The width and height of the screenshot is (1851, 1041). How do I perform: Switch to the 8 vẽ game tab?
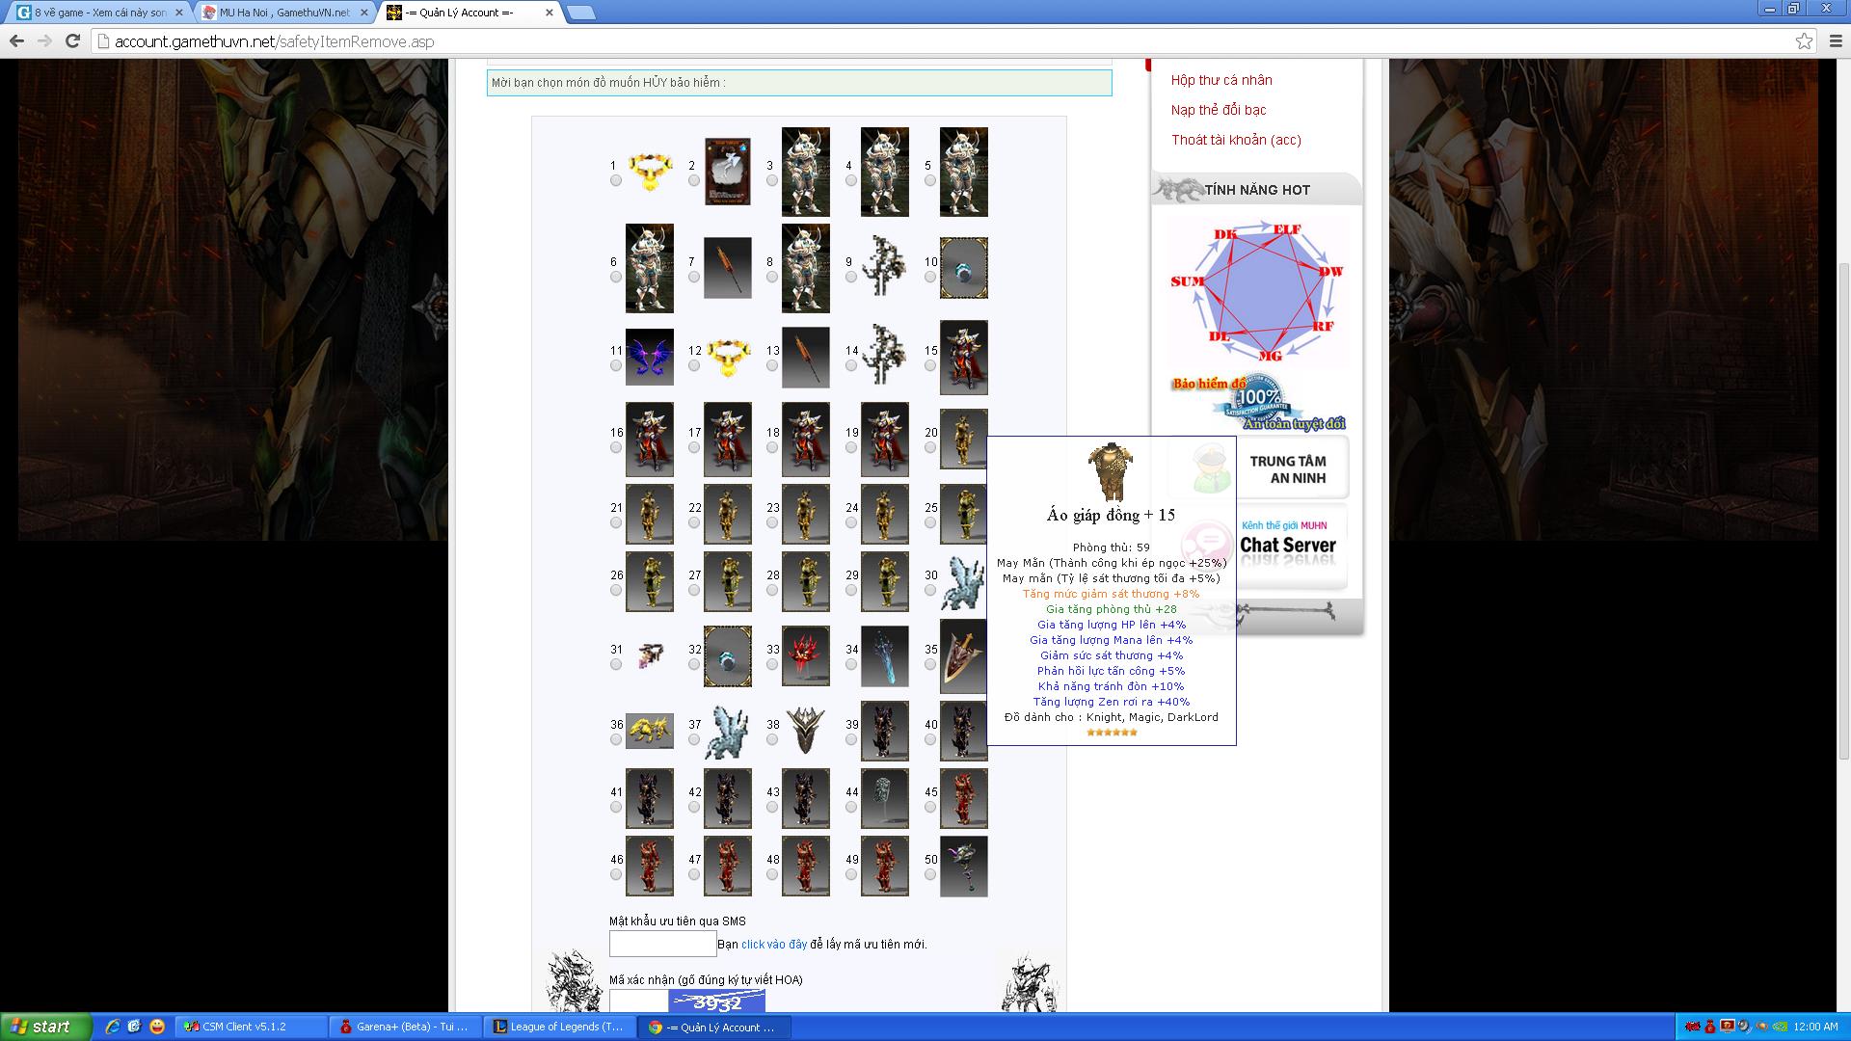click(x=99, y=13)
